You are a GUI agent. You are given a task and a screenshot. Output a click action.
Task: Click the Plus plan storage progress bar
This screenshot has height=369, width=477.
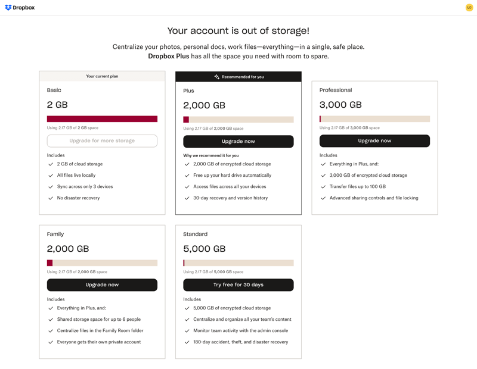[238, 118]
